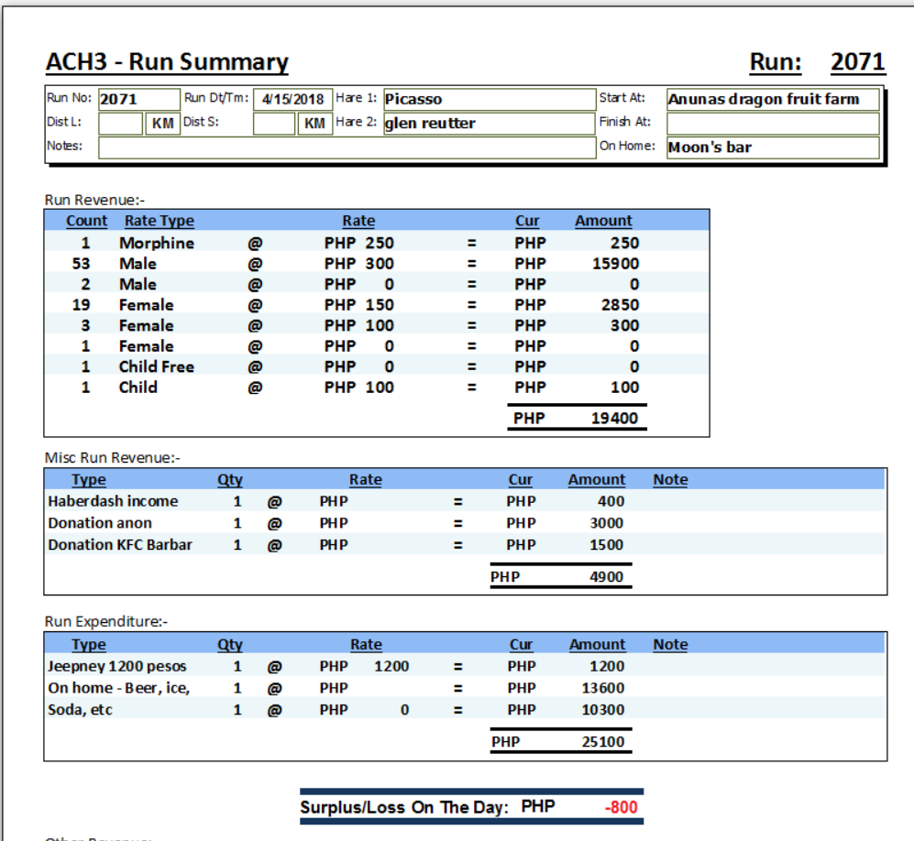Click the Hare 1 field containing Picasso
Screen dimensions: 914x841
point(489,99)
